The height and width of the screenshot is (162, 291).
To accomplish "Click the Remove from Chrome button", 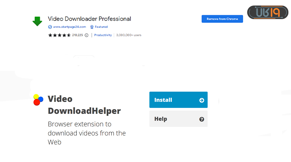I will point(222,19).
